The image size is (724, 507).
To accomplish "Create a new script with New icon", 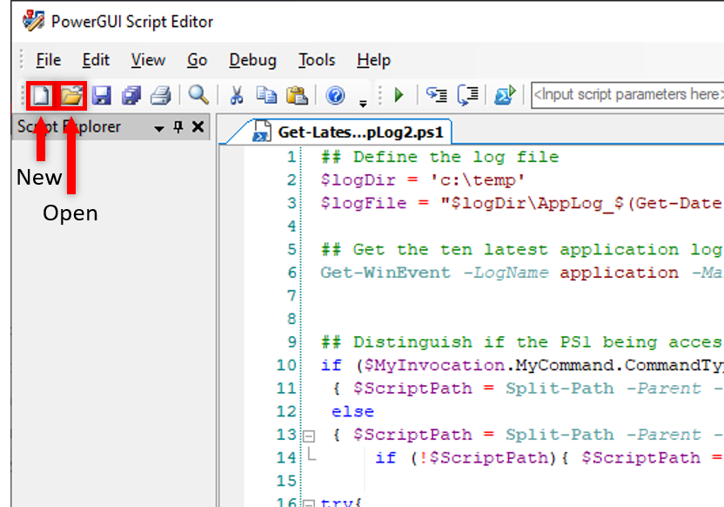I will click(41, 96).
